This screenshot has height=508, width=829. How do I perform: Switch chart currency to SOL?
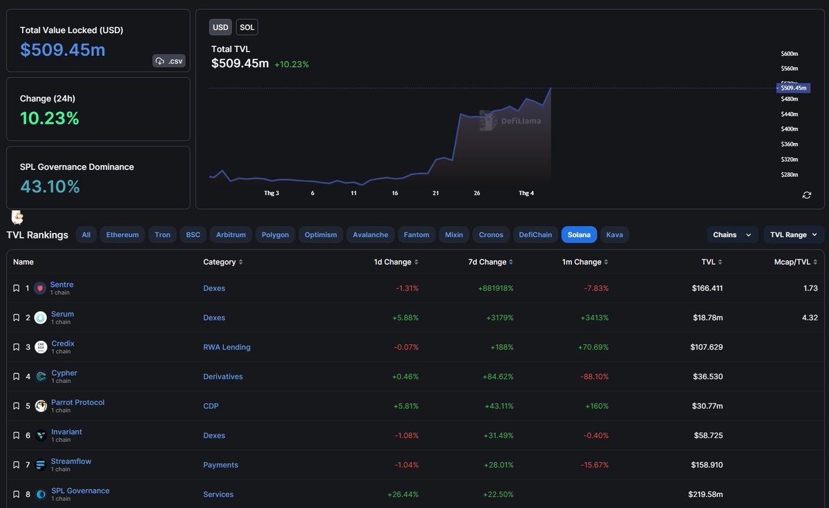click(247, 28)
